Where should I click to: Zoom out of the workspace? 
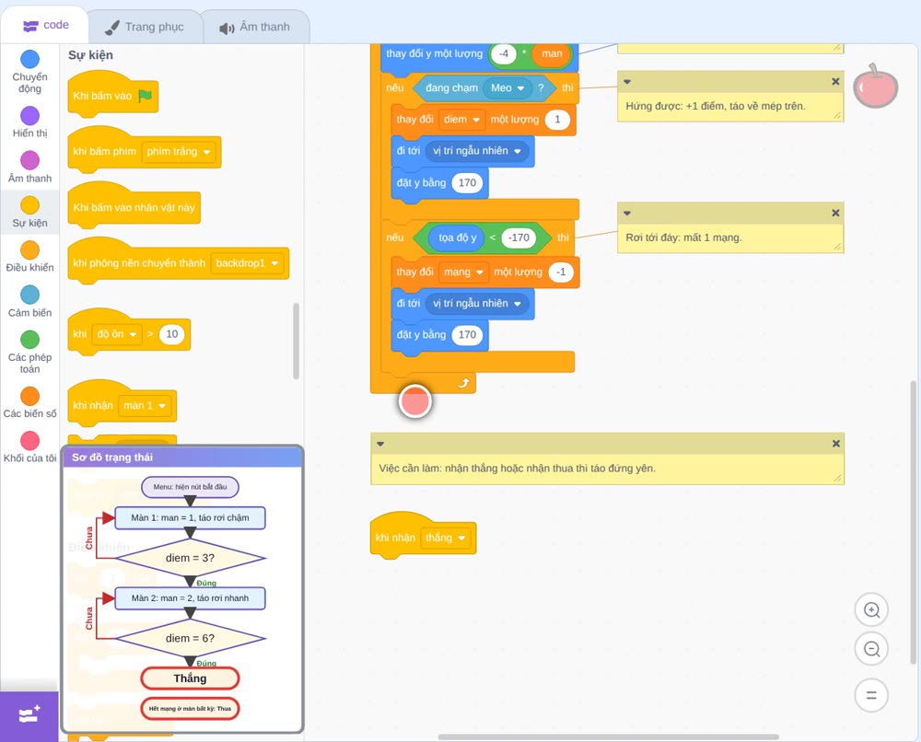pos(871,649)
